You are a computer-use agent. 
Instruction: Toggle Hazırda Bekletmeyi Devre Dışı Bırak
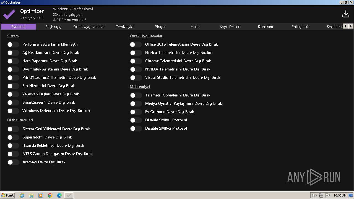(x=13, y=145)
